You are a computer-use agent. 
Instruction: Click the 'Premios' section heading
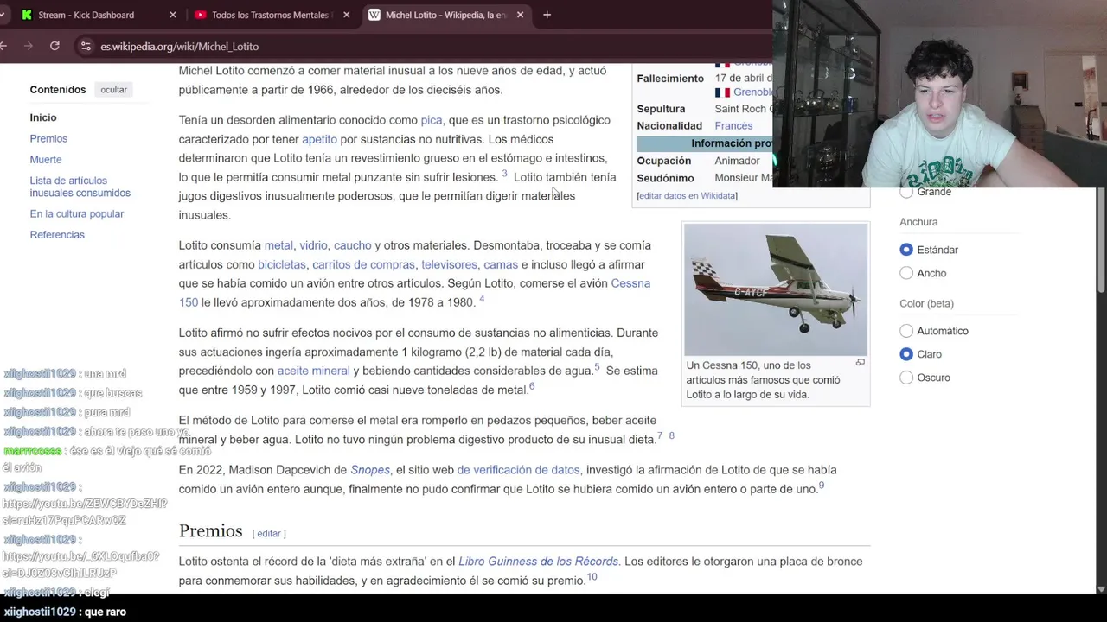[x=210, y=530]
